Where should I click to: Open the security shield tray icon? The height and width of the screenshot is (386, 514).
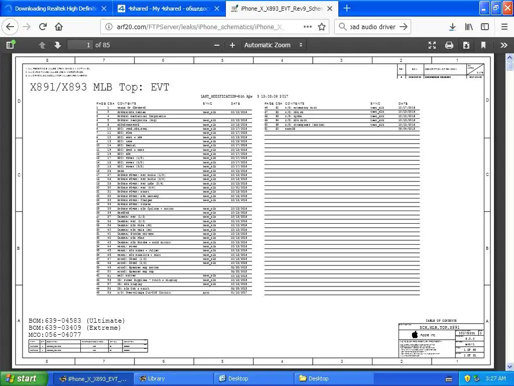point(467,378)
